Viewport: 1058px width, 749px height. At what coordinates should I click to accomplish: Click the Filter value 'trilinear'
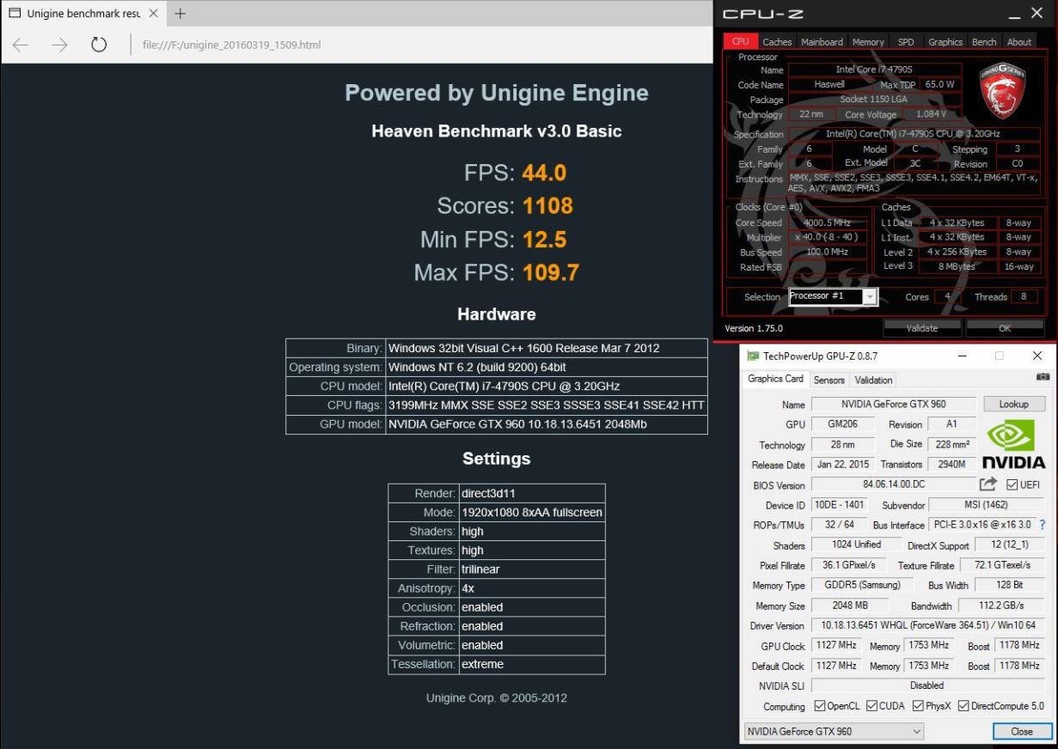[x=480, y=569]
